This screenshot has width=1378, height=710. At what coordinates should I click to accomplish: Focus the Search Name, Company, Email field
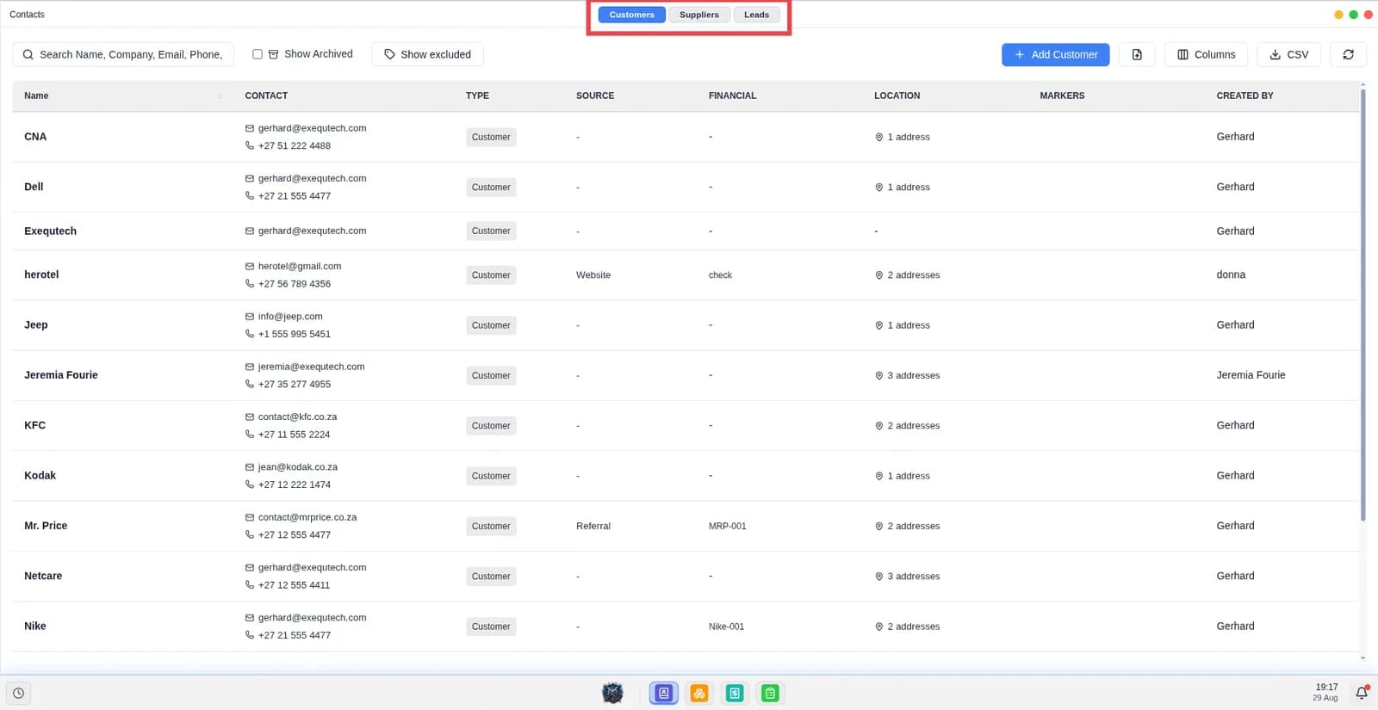[123, 54]
